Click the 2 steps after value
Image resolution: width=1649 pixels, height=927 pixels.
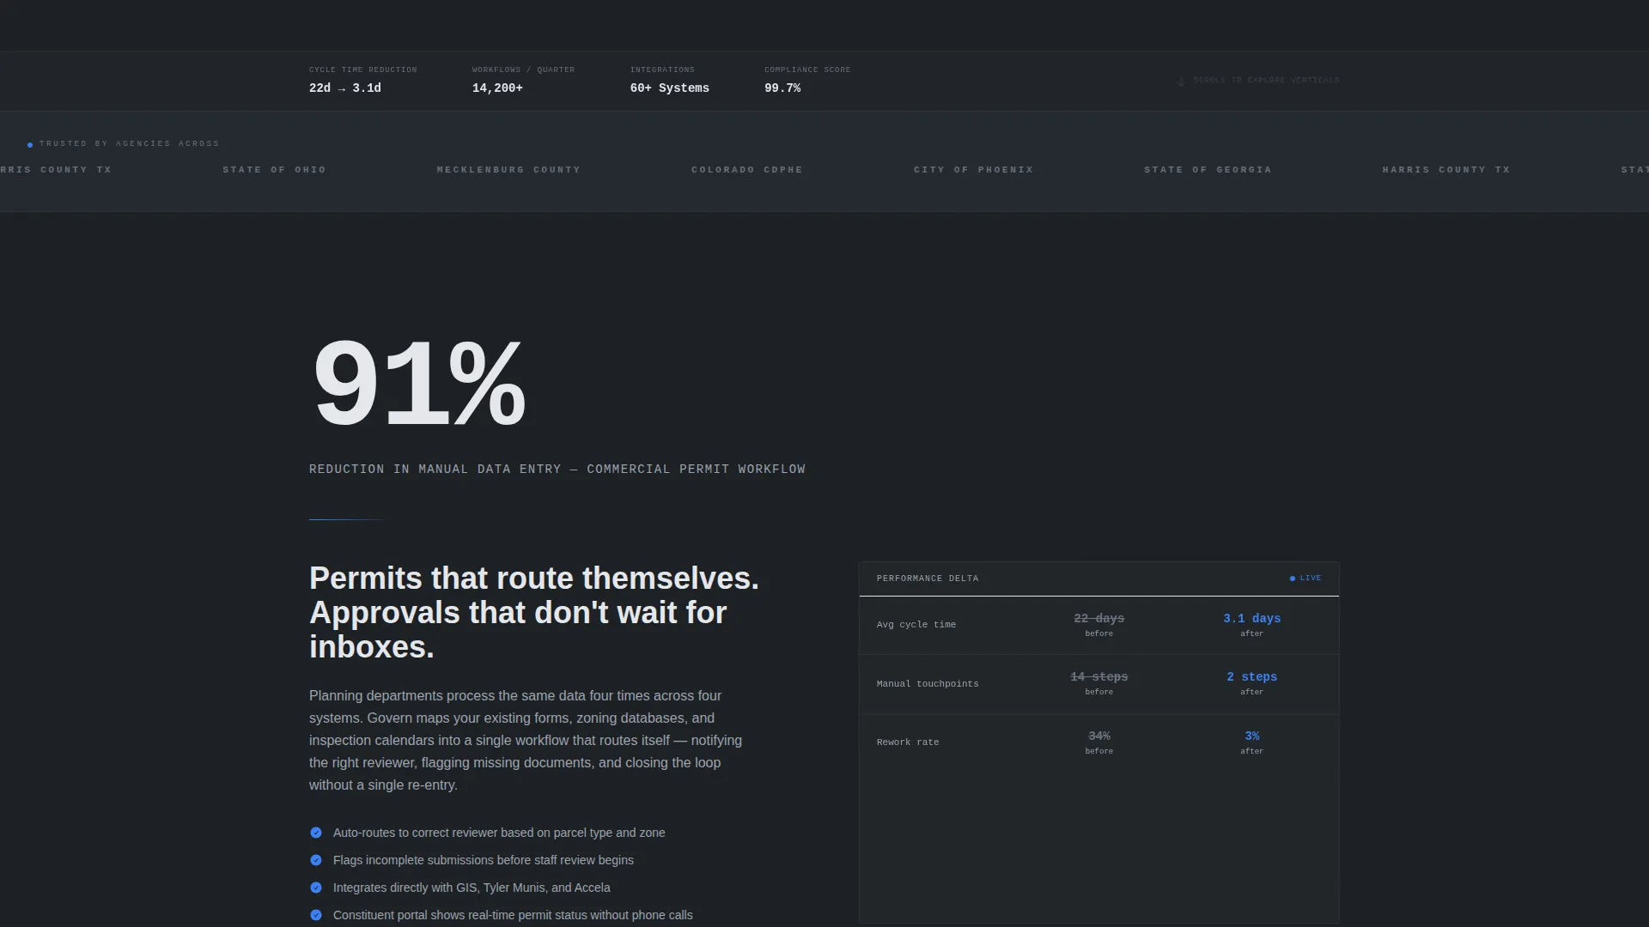pyautogui.click(x=1252, y=677)
